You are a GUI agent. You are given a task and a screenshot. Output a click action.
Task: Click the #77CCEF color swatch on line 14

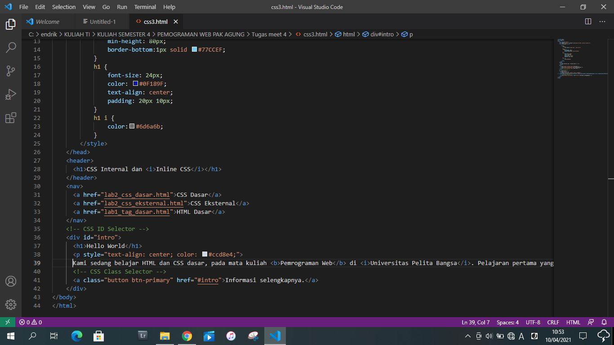[194, 49]
